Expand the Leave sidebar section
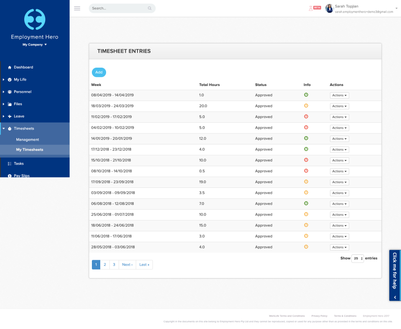The width and height of the screenshot is (401, 329). click(19, 116)
